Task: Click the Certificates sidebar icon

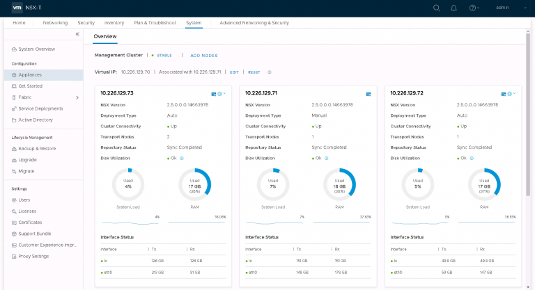Action: [14, 223]
